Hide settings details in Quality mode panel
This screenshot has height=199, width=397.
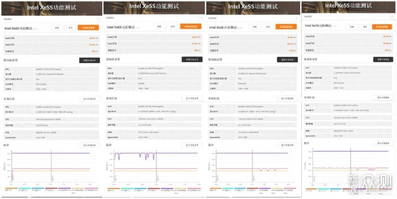(192, 59)
